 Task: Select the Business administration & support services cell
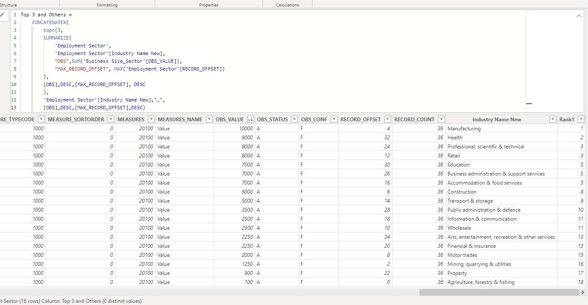pos(502,174)
